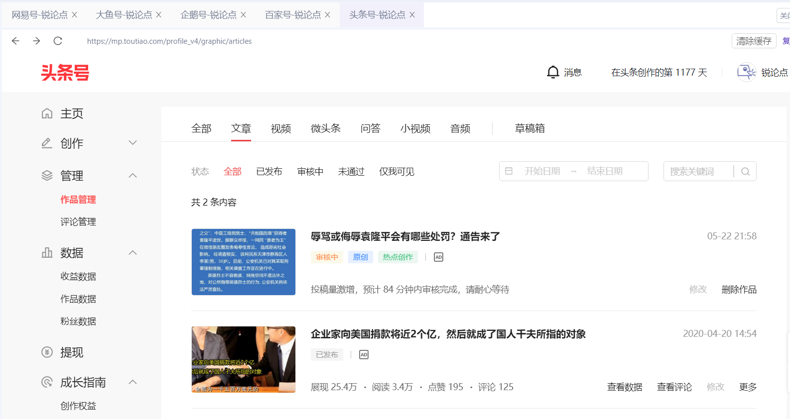Open 创作权益 in sidebar
The height and width of the screenshot is (419, 790).
(78, 406)
